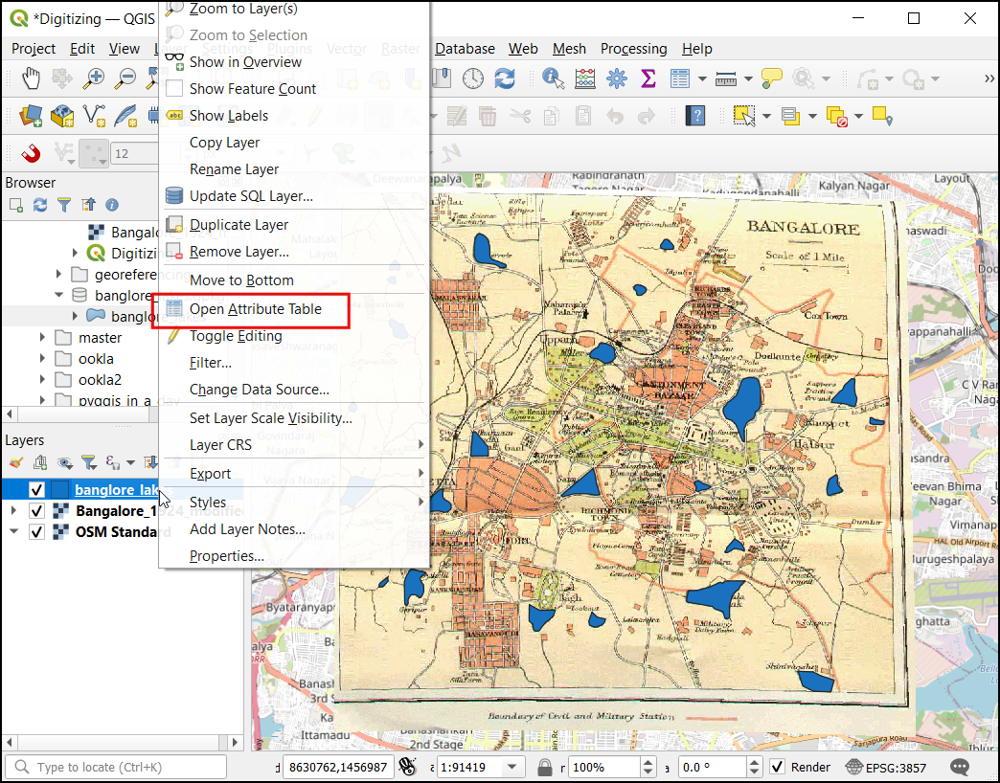Show Statistical Summary sigma icon

[648, 79]
